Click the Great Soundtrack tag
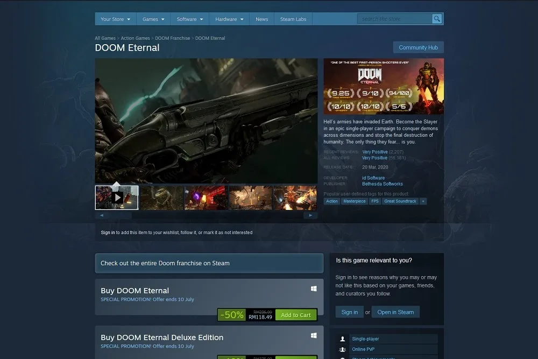This screenshot has width=538, height=359. (x=400, y=201)
